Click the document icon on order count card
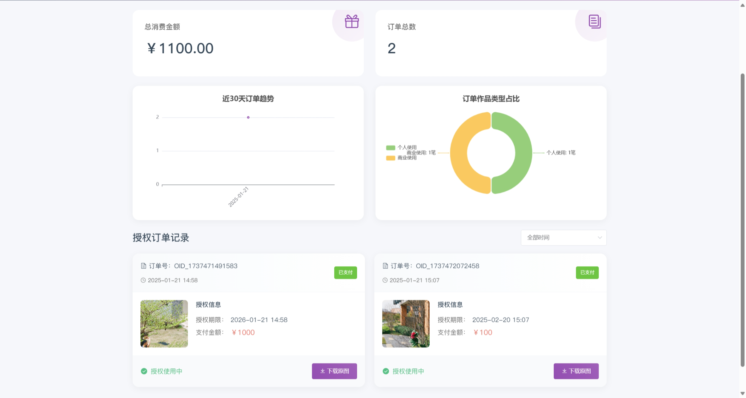Screen dimensions: 746x398 pyautogui.click(x=594, y=21)
